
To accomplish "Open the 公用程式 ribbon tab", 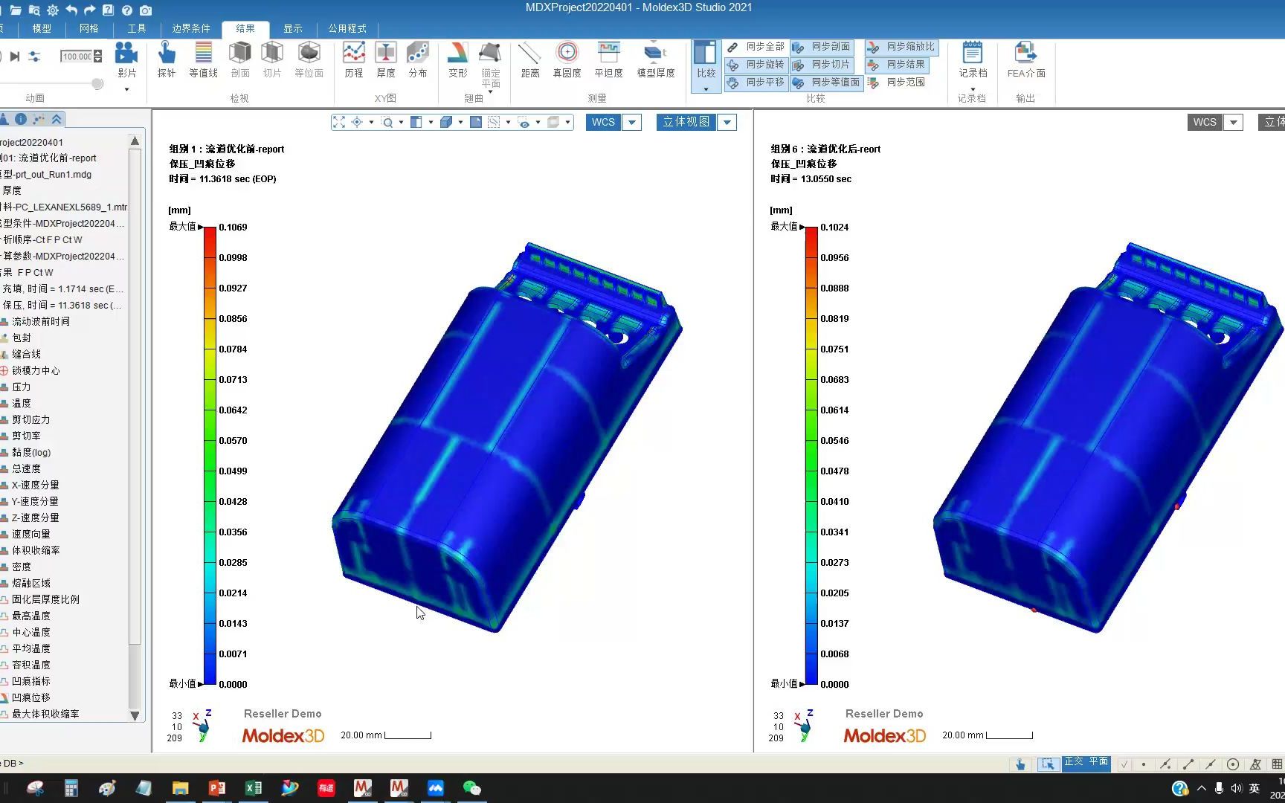I will coord(347,28).
